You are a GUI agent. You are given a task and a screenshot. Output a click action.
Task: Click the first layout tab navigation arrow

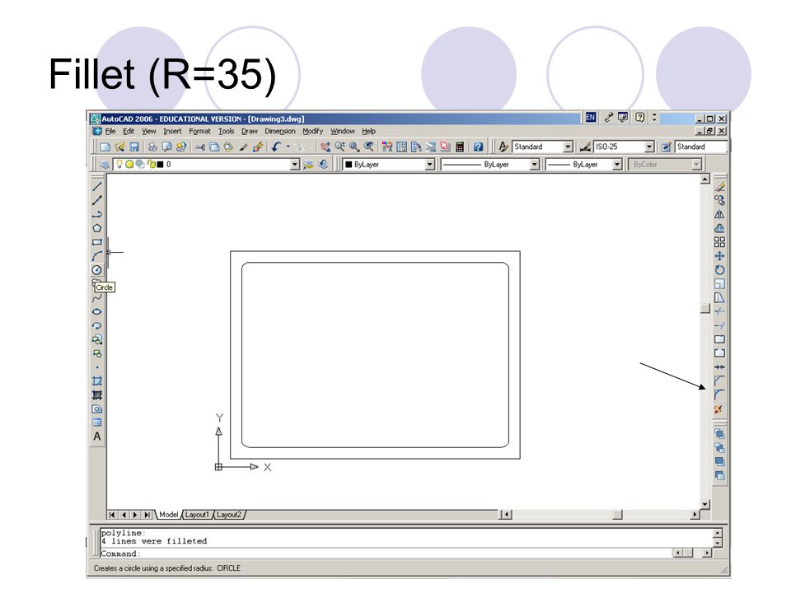point(112,514)
